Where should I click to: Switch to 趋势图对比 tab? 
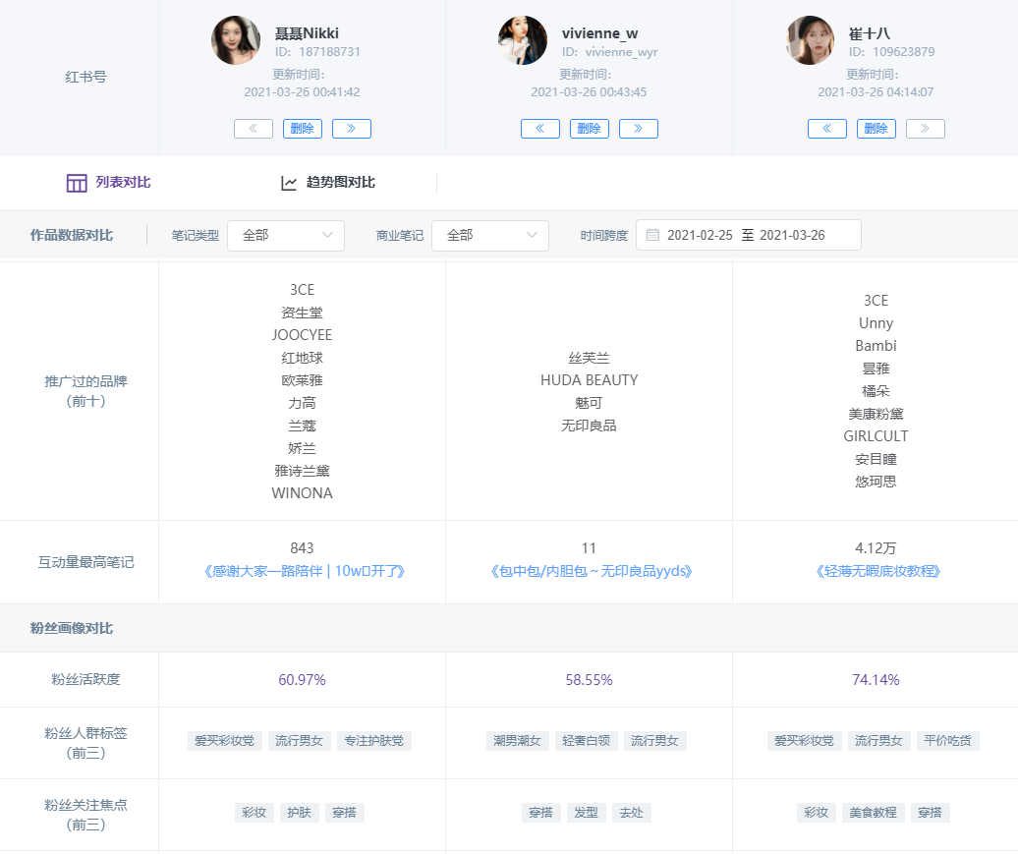tap(328, 183)
